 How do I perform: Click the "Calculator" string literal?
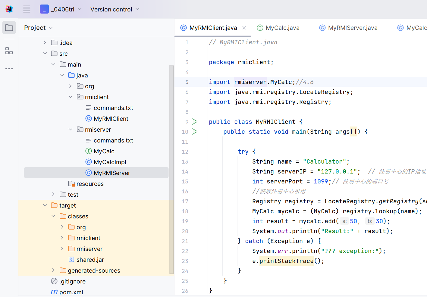coord(325,161)
